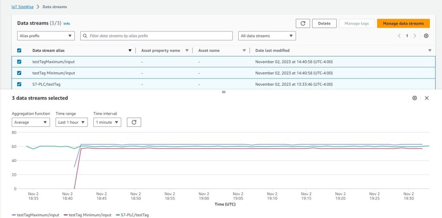The height and width of the screenshot is (218, 442).
Task: Open Aggregation function Average dropdown
Action: [x=31, y=122]
